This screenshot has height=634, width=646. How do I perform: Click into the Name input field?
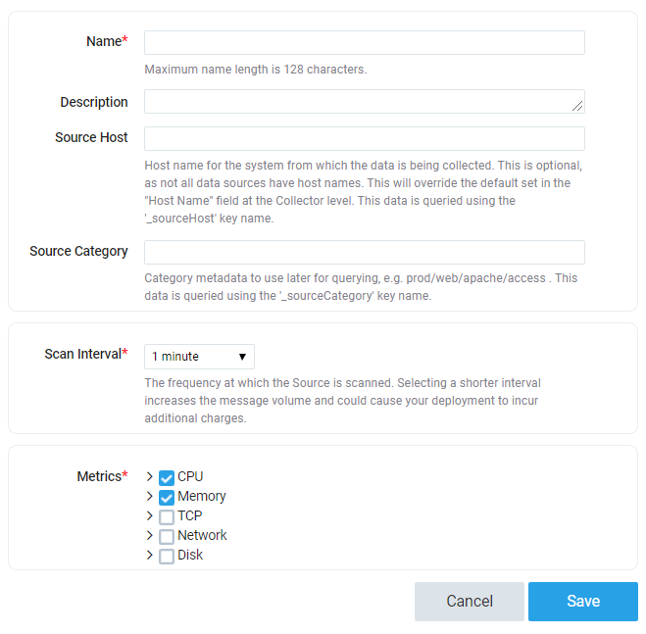(x=364, y=42)
